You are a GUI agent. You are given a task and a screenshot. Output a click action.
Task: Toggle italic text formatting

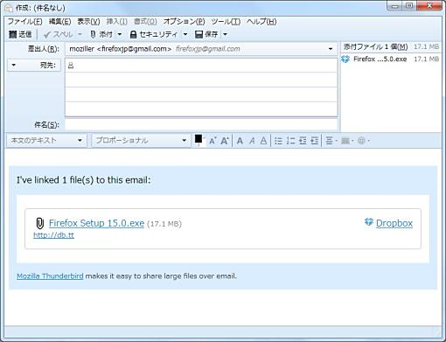252,141
